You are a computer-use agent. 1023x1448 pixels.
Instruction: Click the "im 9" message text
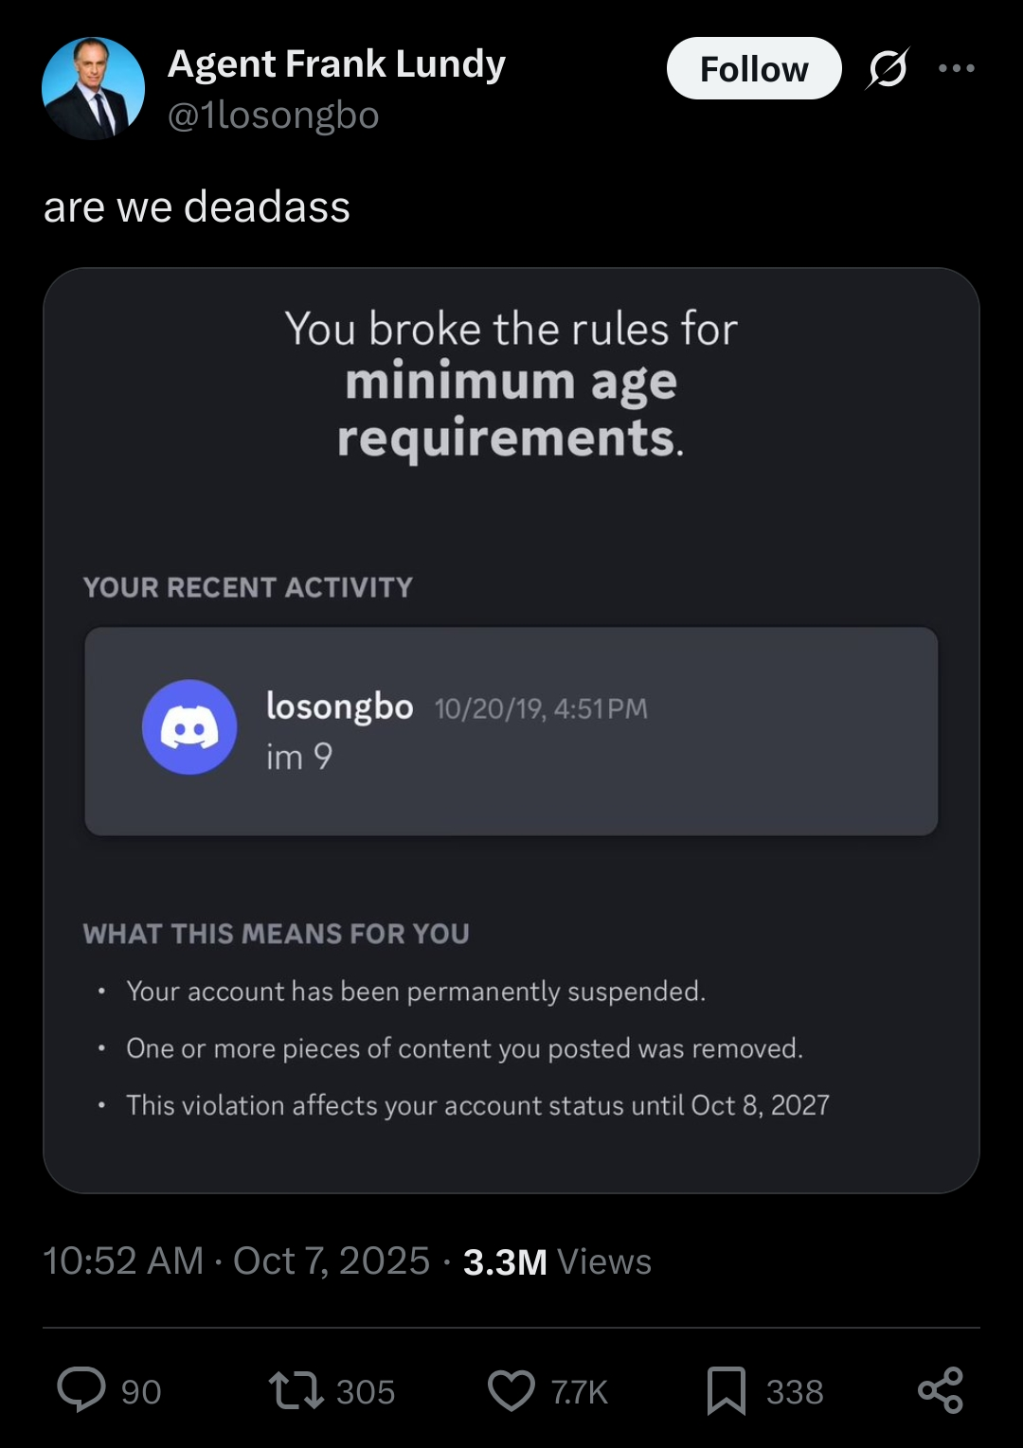[299, 757]
